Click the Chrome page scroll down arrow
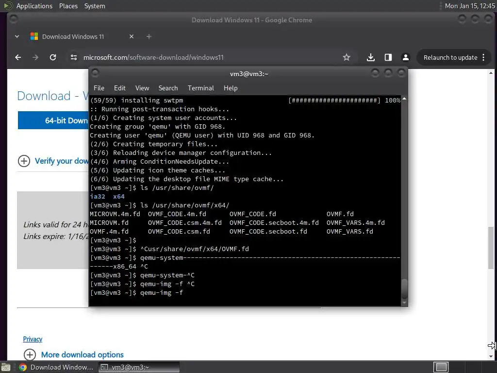The image size is (497, 373). coord(491,356)
